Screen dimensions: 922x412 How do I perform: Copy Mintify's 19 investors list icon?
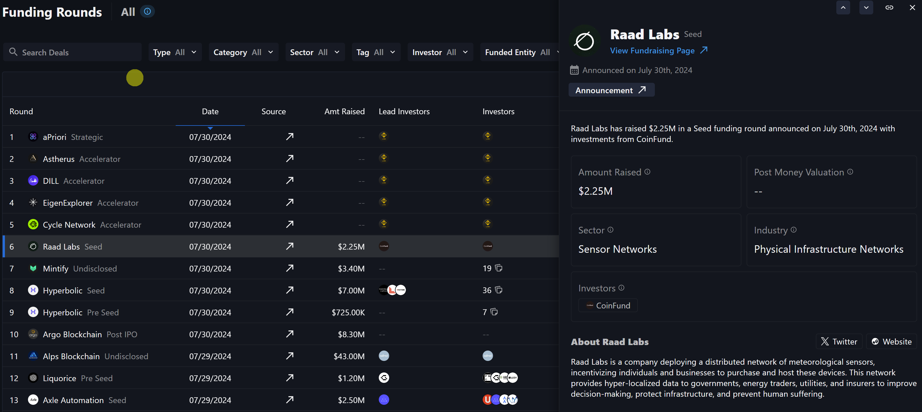pos(499,268)
